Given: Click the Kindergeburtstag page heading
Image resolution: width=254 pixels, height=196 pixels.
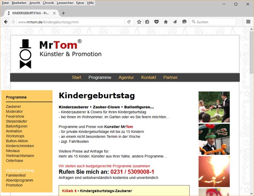Looking at the screenshot, I should click(x=97, y=96).
